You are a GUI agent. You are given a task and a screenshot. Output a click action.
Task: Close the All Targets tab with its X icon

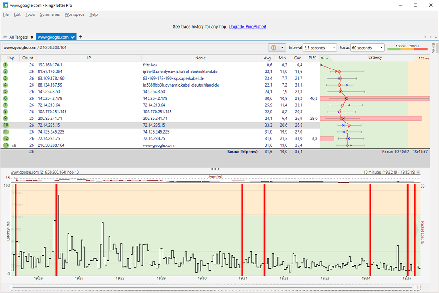point(32,37)
